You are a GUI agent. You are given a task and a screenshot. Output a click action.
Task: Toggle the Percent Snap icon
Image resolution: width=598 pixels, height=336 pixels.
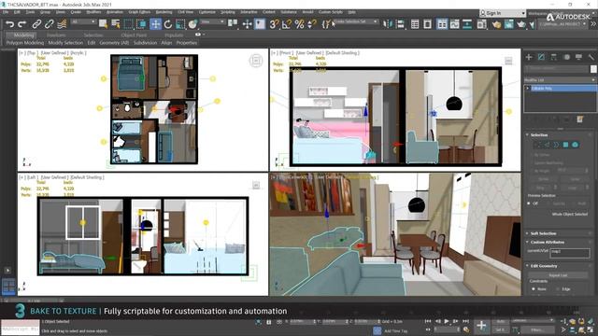click(299, 24)
